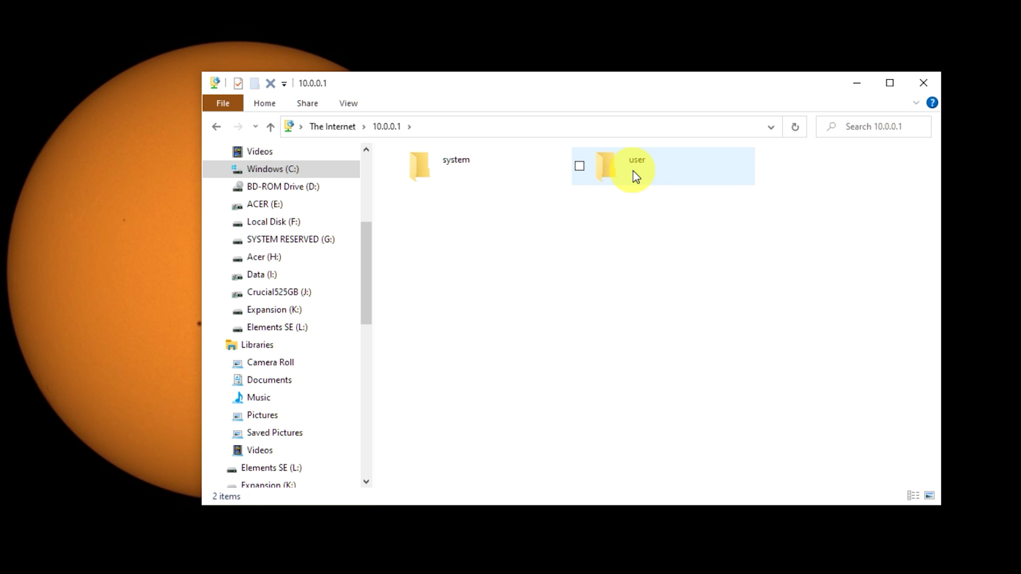The image size is (1021, 574).
Task: Expand the chevron after 'The Internet' breadcrumb
Action: tap(364, 126)
